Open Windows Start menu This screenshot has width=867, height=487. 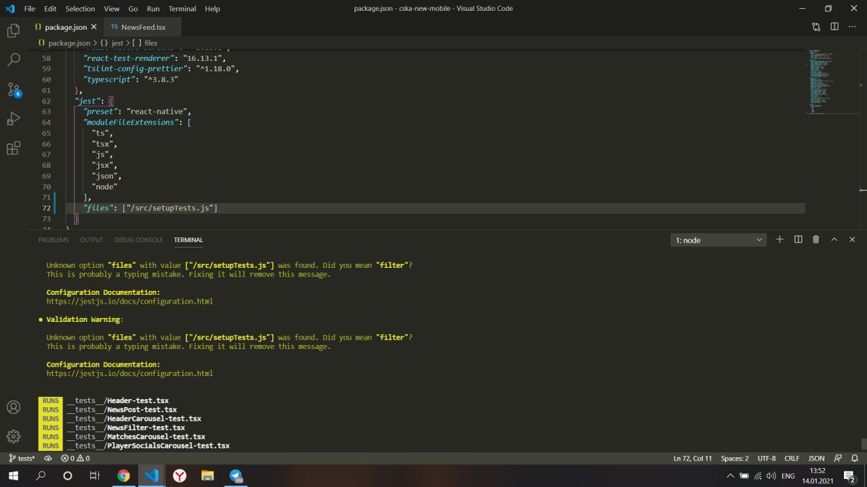tap(13, 476)
